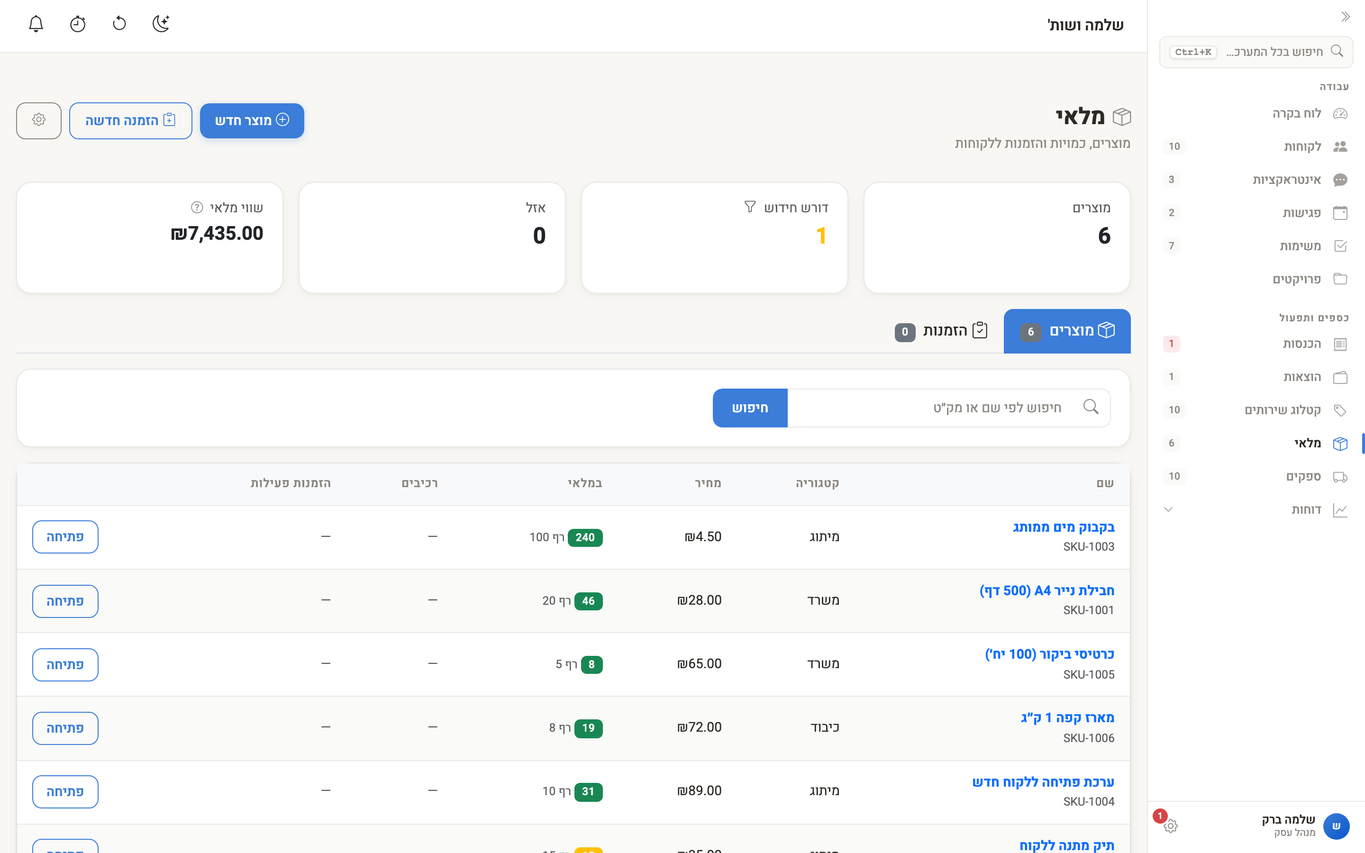The image size is (1365, 853).
Task: Switch to the הזמנות tab
Action: 941,331
